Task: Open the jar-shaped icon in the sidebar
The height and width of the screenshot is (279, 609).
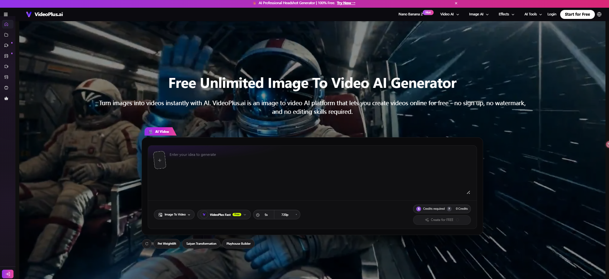Action: [x=6, y=88]
